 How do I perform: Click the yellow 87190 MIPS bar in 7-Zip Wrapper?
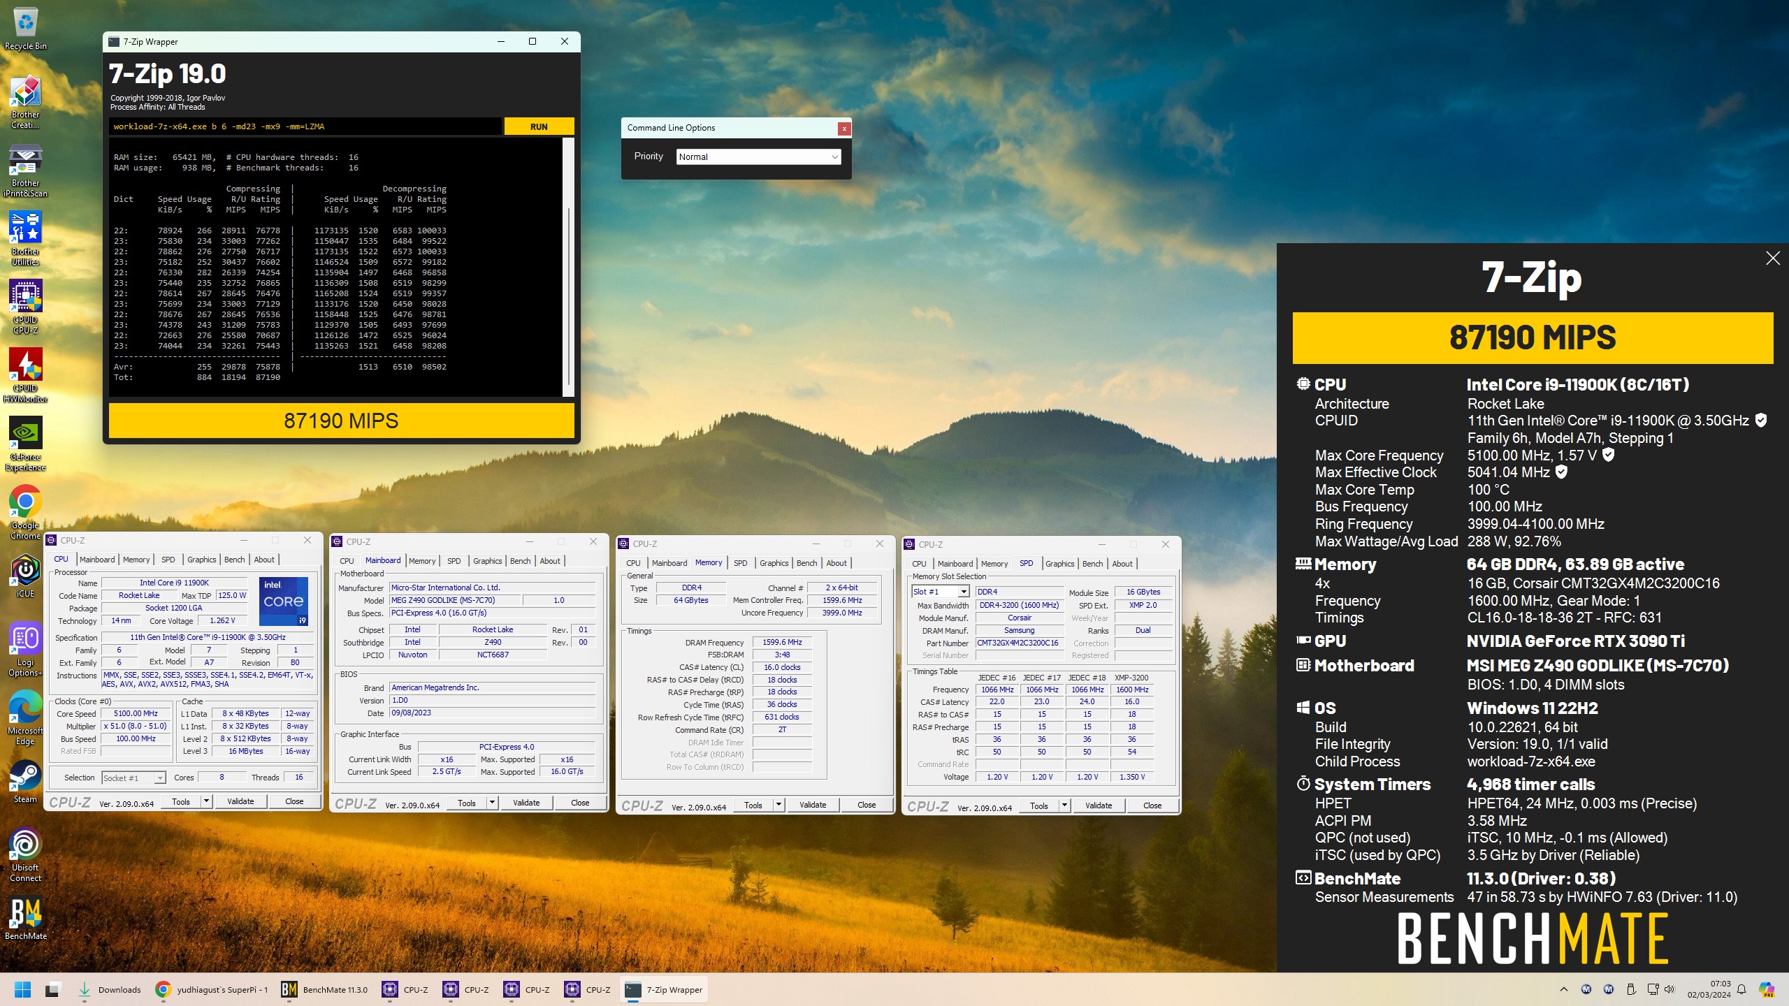pyautogui.click(x=341, y=421)
